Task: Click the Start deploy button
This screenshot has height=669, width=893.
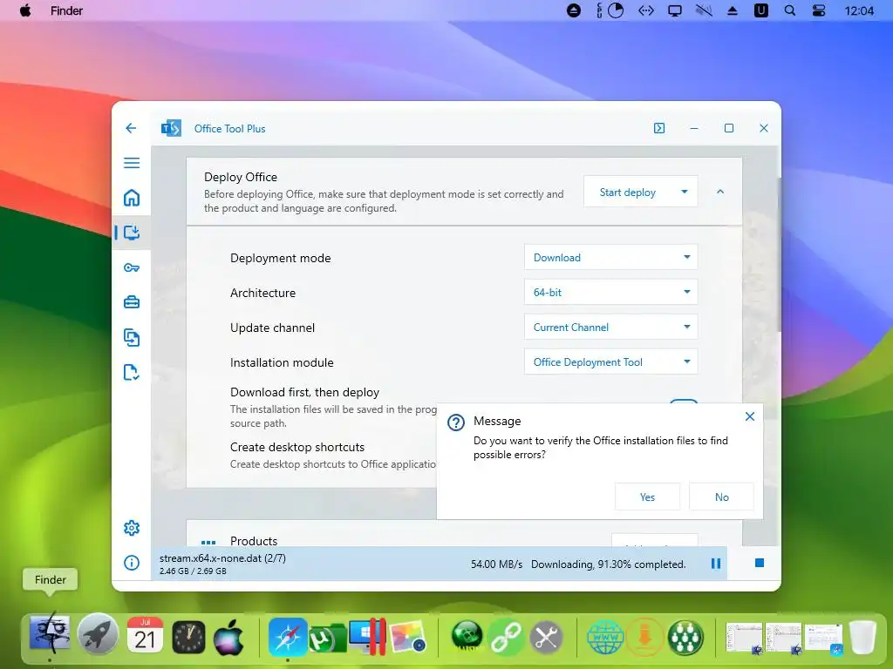Action: 628,193
